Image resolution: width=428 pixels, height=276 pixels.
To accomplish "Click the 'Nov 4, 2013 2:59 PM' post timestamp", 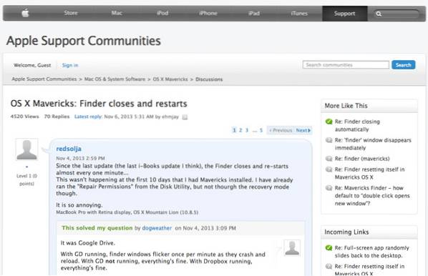I will [80, 158].
